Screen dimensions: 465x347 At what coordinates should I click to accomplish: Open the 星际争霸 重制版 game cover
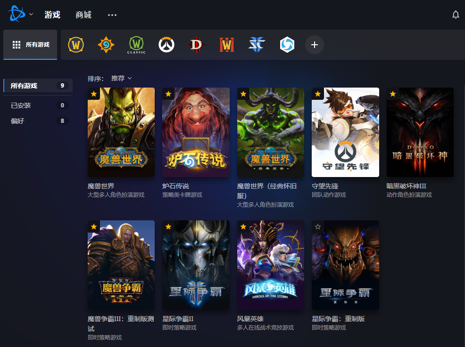(x=346, y=265)
